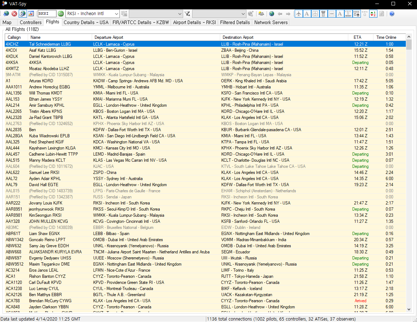Toggle the show aircraft airplane icon

point(299,14)
